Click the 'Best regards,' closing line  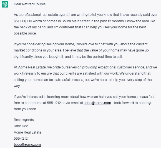[x=24, y=120]
